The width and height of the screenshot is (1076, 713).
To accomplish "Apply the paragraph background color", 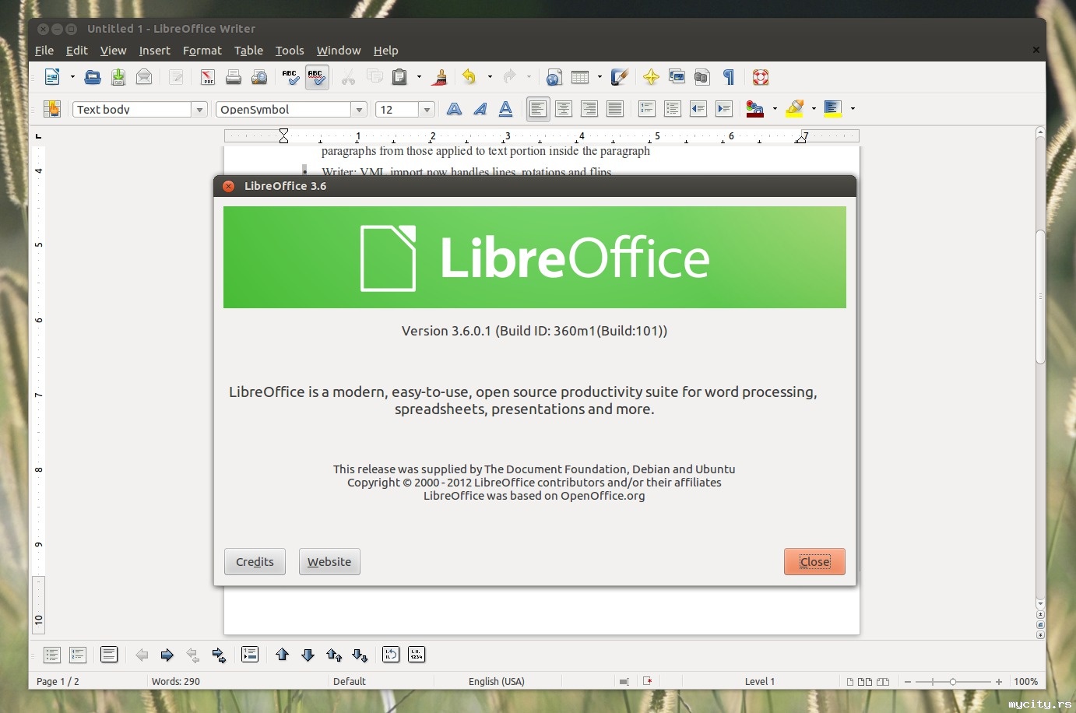I will (833, 109).
